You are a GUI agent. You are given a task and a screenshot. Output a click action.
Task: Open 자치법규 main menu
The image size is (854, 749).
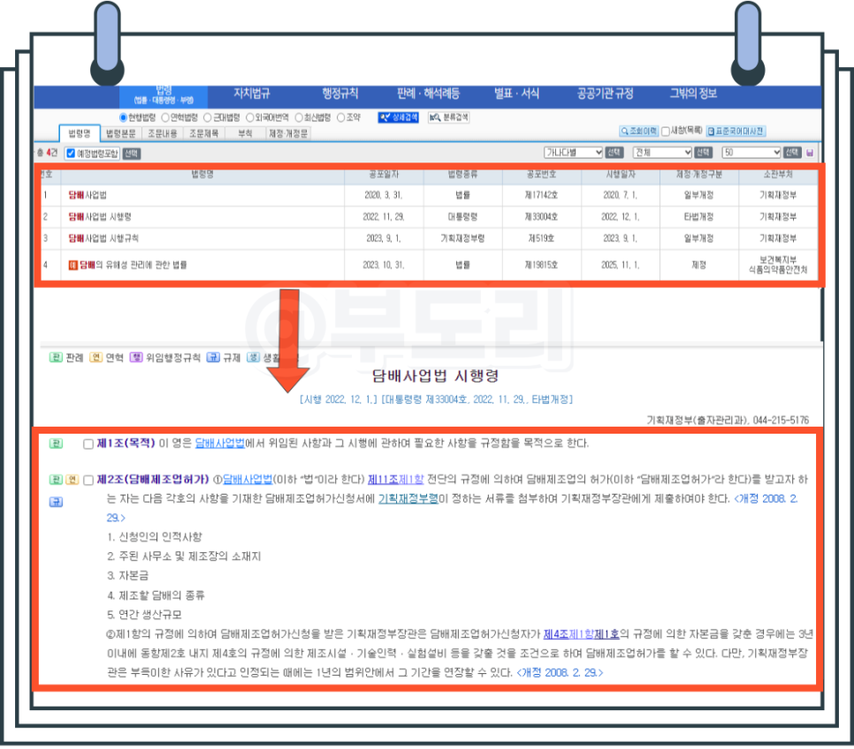click(252, 94)
